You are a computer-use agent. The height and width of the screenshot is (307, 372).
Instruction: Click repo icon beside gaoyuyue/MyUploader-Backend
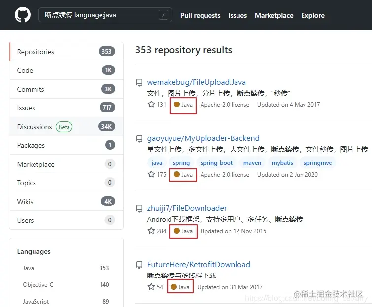tap(139, 139)
